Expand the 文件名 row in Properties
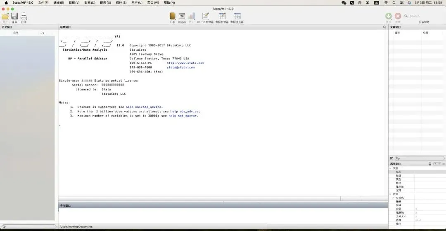The height and width of the screenshot is (231, 446). pyautogui.click(x=394, y=198)
